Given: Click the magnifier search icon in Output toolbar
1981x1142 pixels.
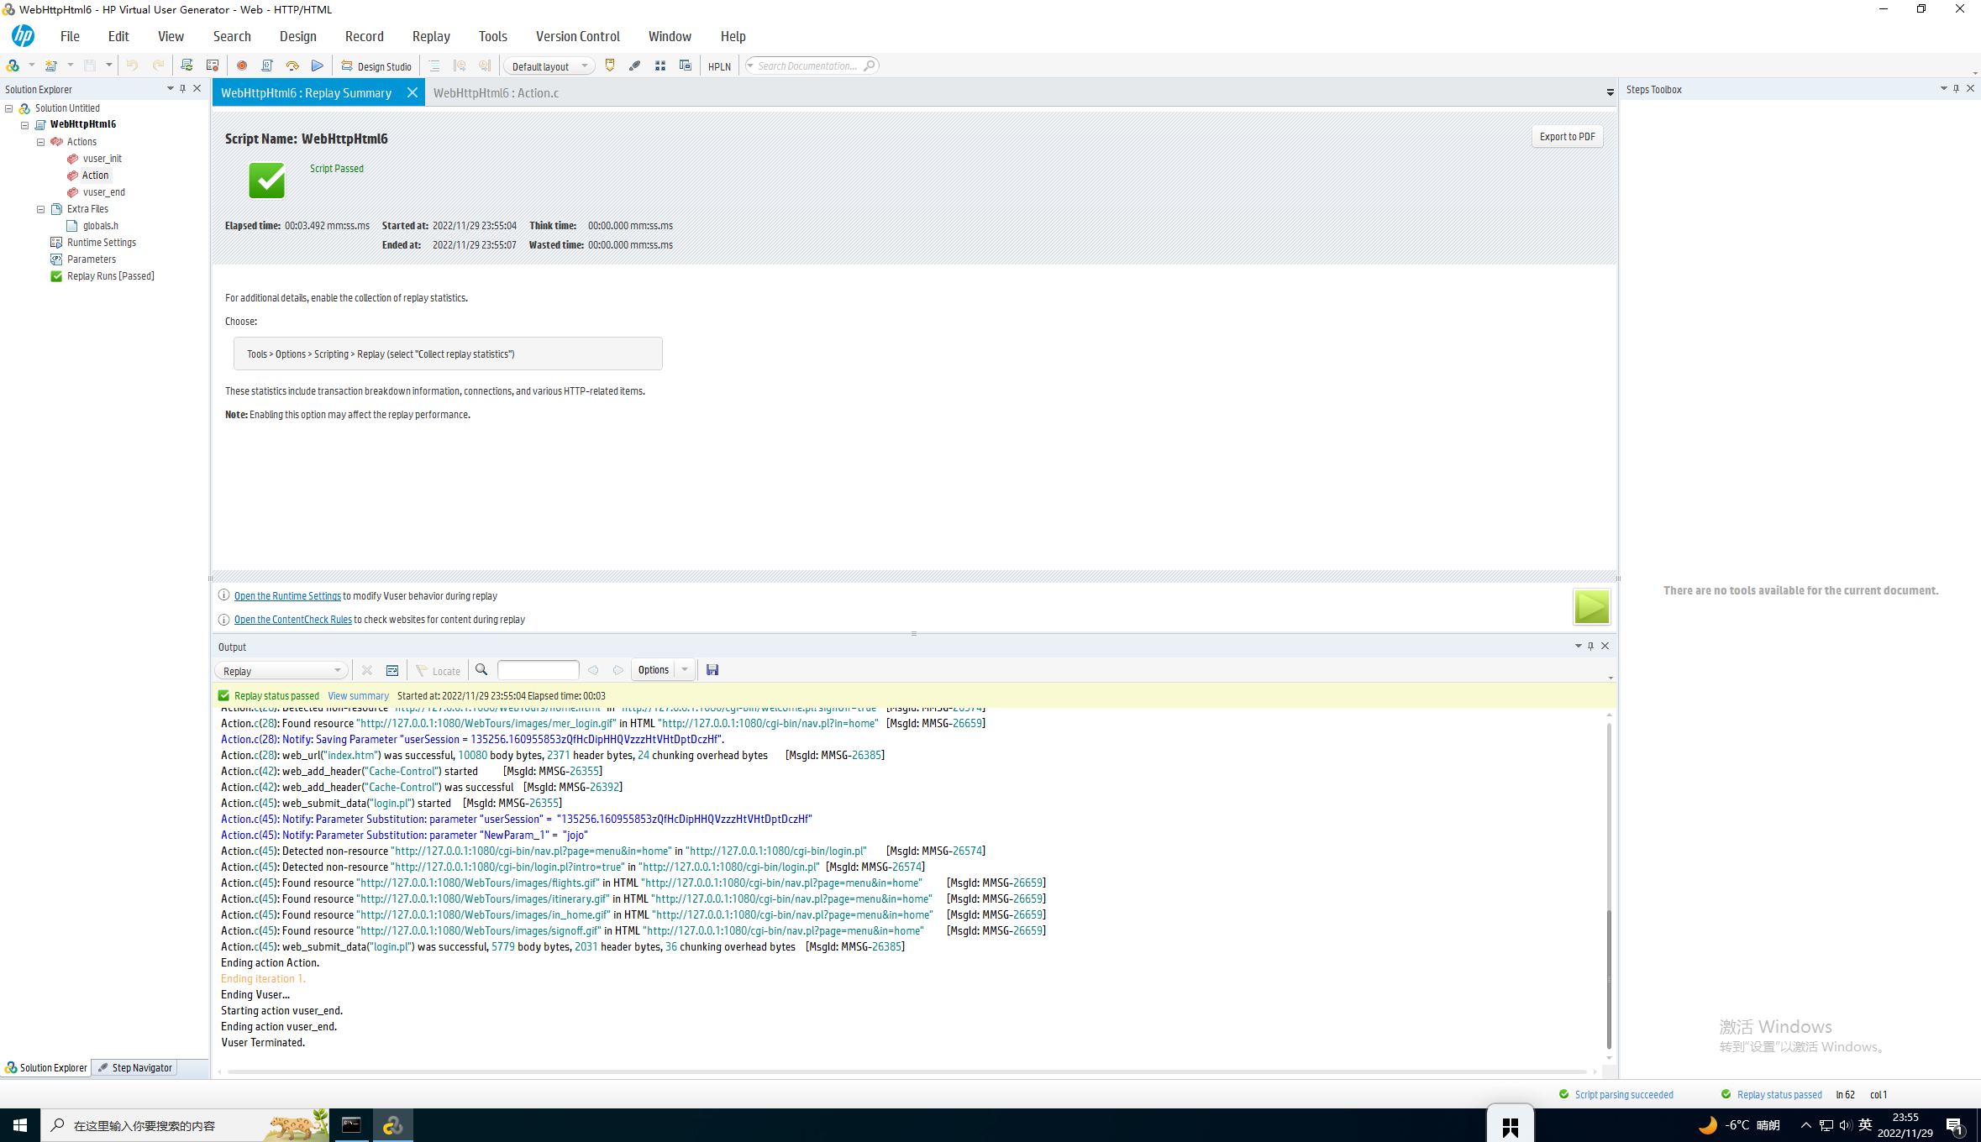Looking at the screenshot, I should (481, 670).
